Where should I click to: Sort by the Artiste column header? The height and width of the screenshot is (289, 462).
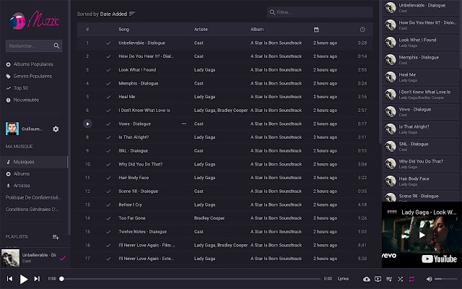(x=201, y=29)
